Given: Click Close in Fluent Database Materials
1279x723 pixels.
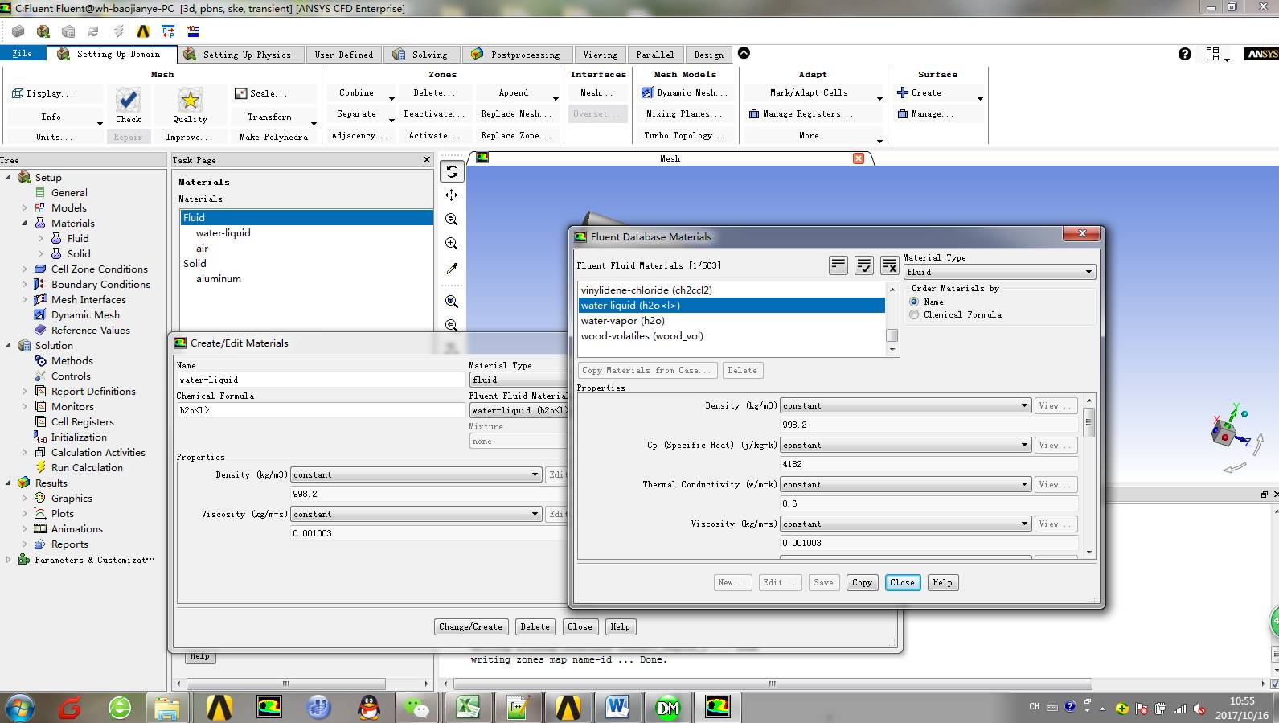Looking at the screenshot, I should coord(902,582).
